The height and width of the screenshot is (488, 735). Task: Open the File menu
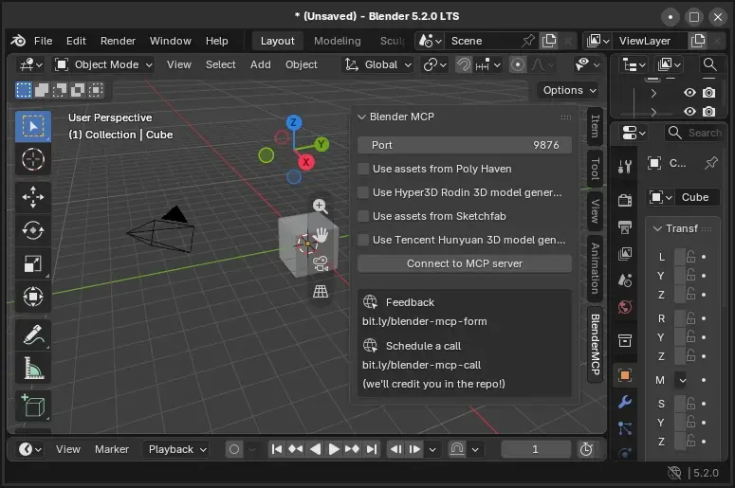43,41
